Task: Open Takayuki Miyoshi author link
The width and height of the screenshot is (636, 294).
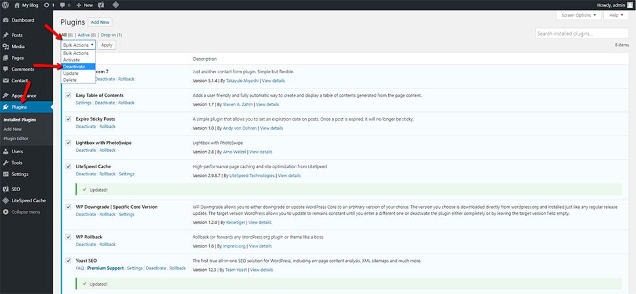Action: point(243,81)
